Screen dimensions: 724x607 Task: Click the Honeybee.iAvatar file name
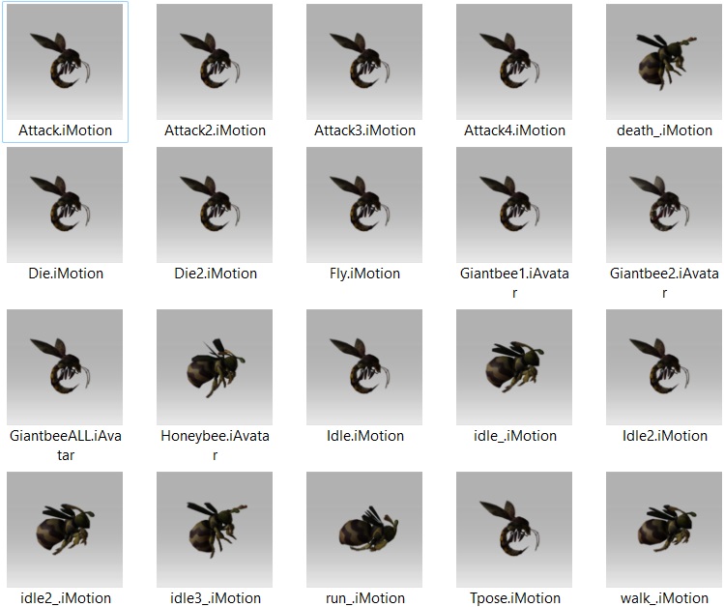[215, 446]
